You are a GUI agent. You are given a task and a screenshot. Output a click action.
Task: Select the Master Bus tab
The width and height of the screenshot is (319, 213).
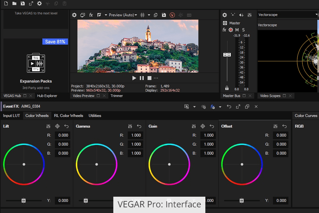(x=232, y=96)
